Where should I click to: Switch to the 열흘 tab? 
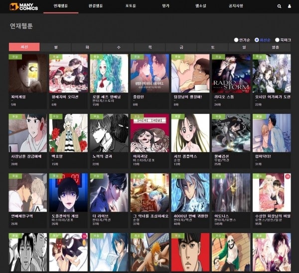[x=276, y=47]
